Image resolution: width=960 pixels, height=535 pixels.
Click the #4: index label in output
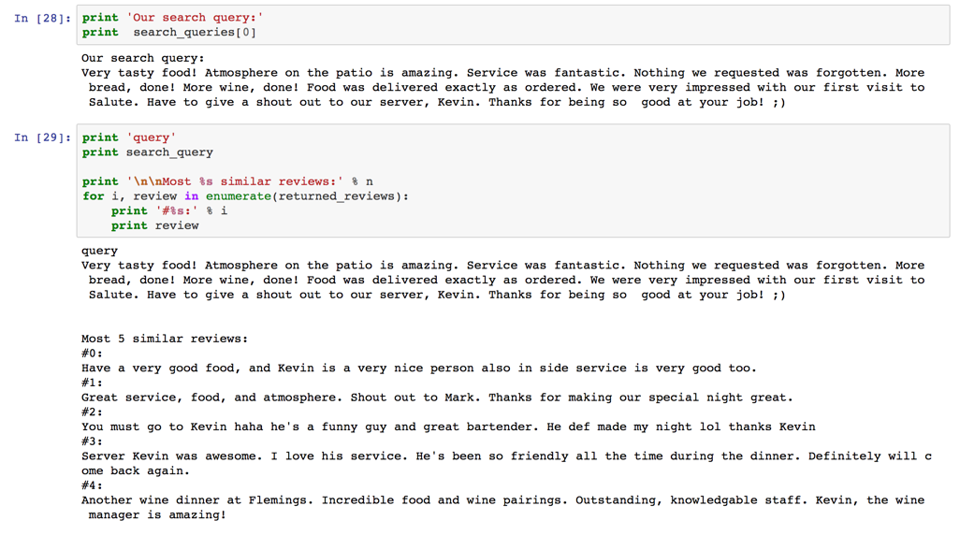92,486
